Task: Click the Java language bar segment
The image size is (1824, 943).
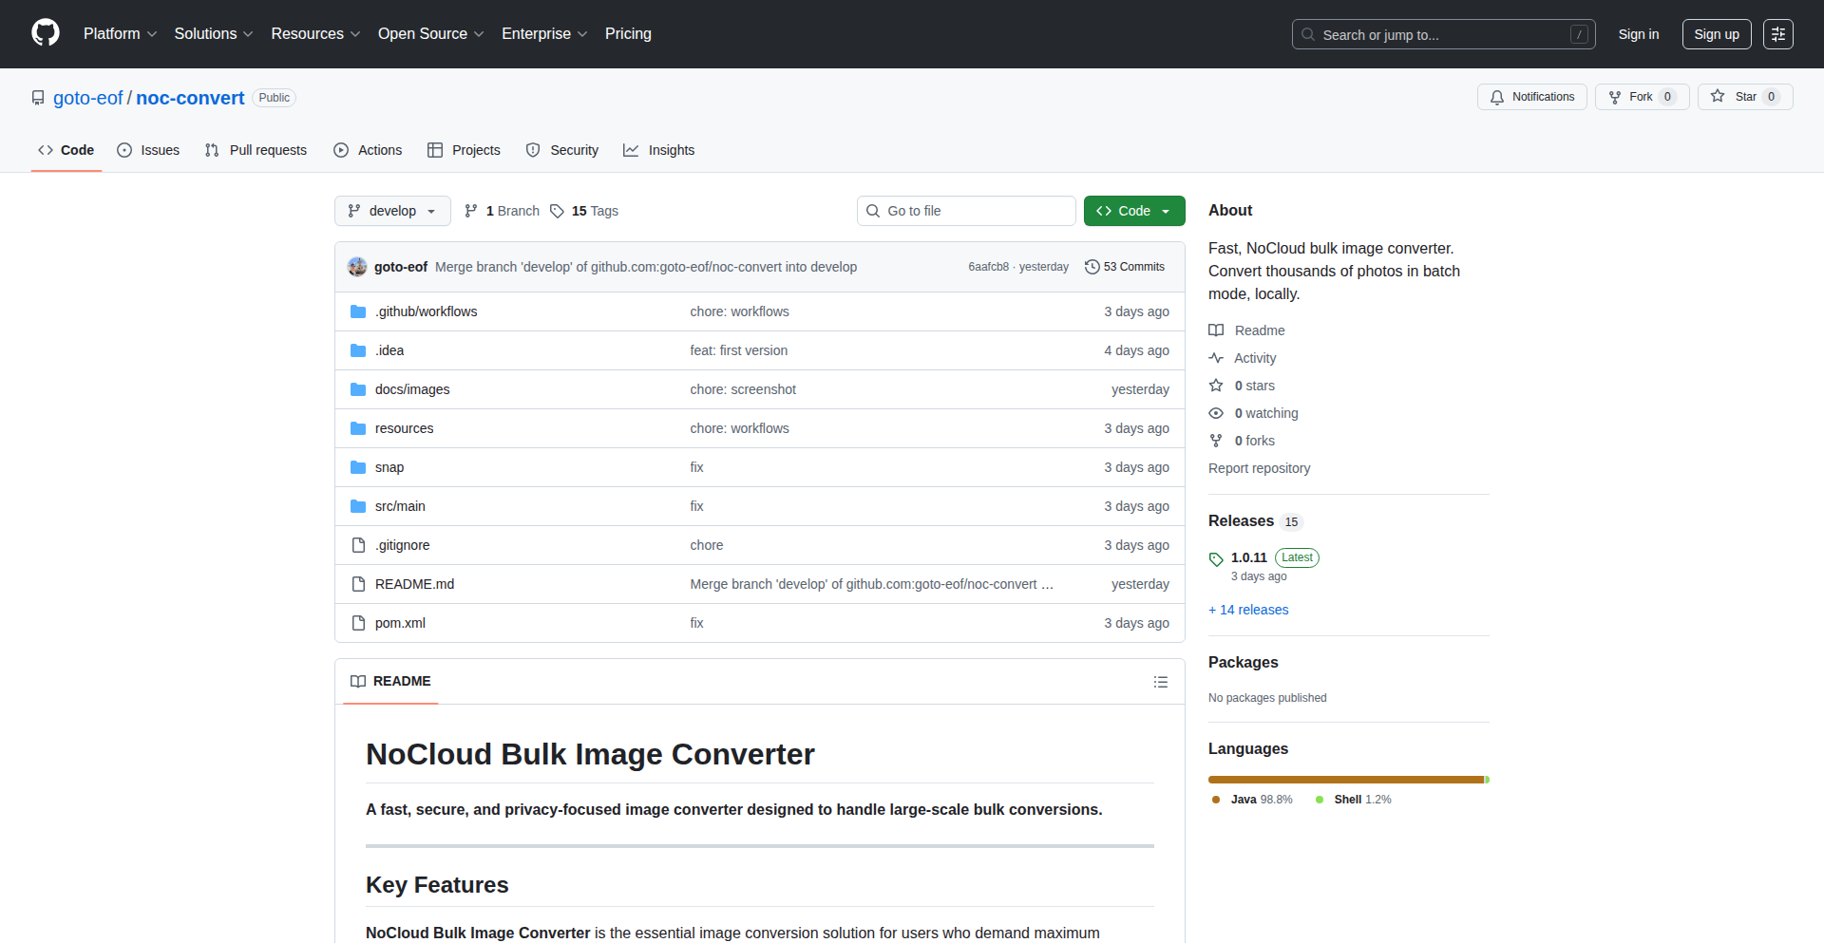Action: [x=1344, y=780]
